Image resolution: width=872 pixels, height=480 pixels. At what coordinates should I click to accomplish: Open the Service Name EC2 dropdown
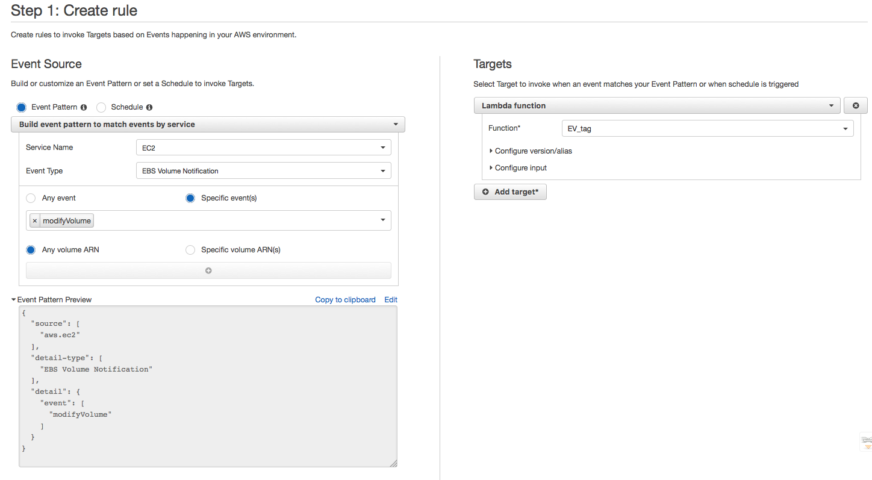click(x=264, y=148)
